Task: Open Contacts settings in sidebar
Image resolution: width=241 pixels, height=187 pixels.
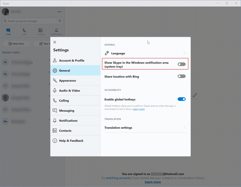Action: pos(75,131)
